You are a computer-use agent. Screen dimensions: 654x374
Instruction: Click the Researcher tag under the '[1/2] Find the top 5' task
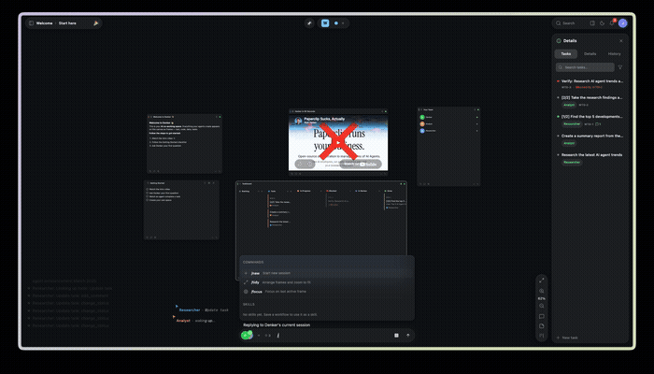pyautogui.click(x=572, y=124)
